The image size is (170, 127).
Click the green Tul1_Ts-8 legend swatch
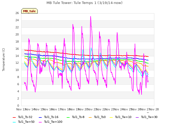pyautogui.click(x=68, y=117)
